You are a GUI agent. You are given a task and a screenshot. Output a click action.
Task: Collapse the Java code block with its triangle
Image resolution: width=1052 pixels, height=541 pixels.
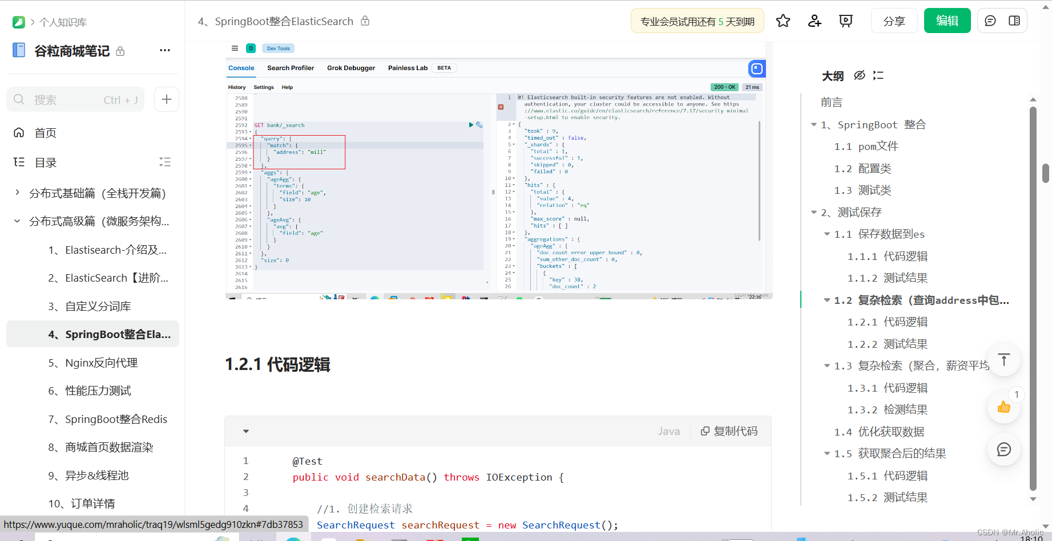click(246, 431)
